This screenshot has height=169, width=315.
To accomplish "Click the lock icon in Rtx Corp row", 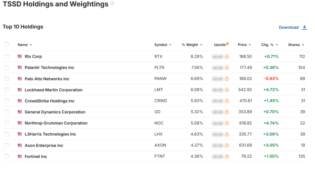I will [x=227, y=57].
